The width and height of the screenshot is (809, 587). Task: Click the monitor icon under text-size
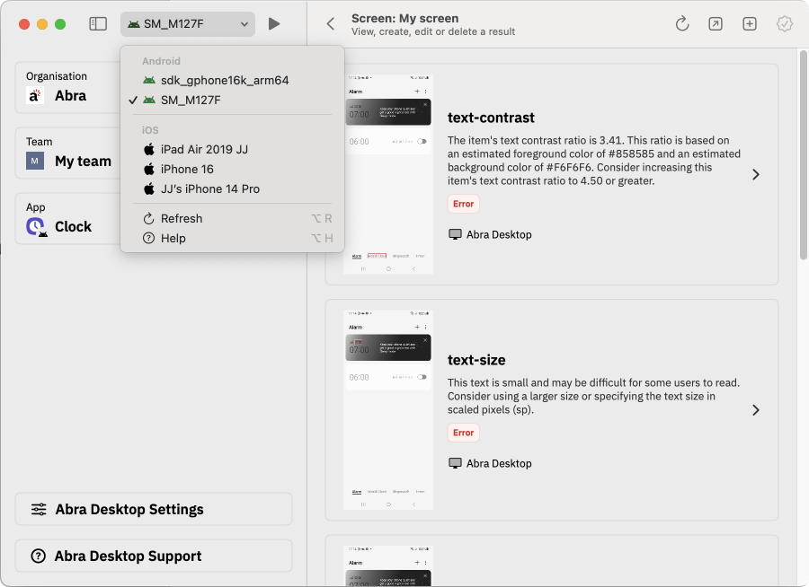pos(455,463)
